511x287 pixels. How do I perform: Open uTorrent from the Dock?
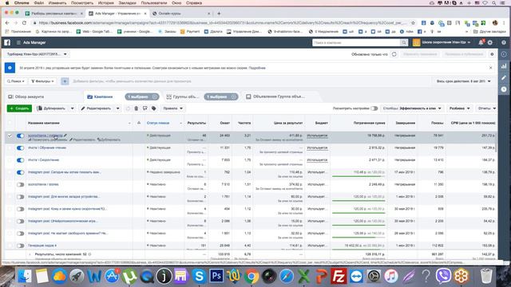pyautogui.click(x=129, y=276)
